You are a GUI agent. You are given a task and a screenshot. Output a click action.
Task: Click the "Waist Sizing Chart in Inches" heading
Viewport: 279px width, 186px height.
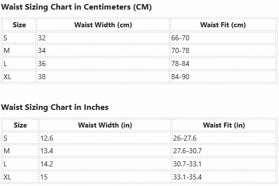click(x=55, y=107)
